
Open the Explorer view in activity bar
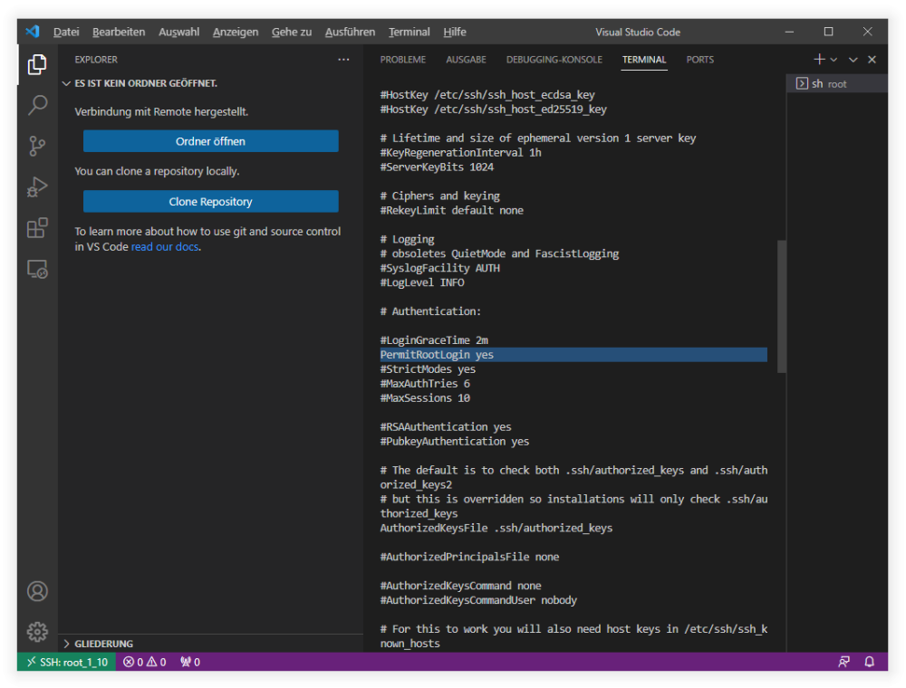(x=37, y=64)
